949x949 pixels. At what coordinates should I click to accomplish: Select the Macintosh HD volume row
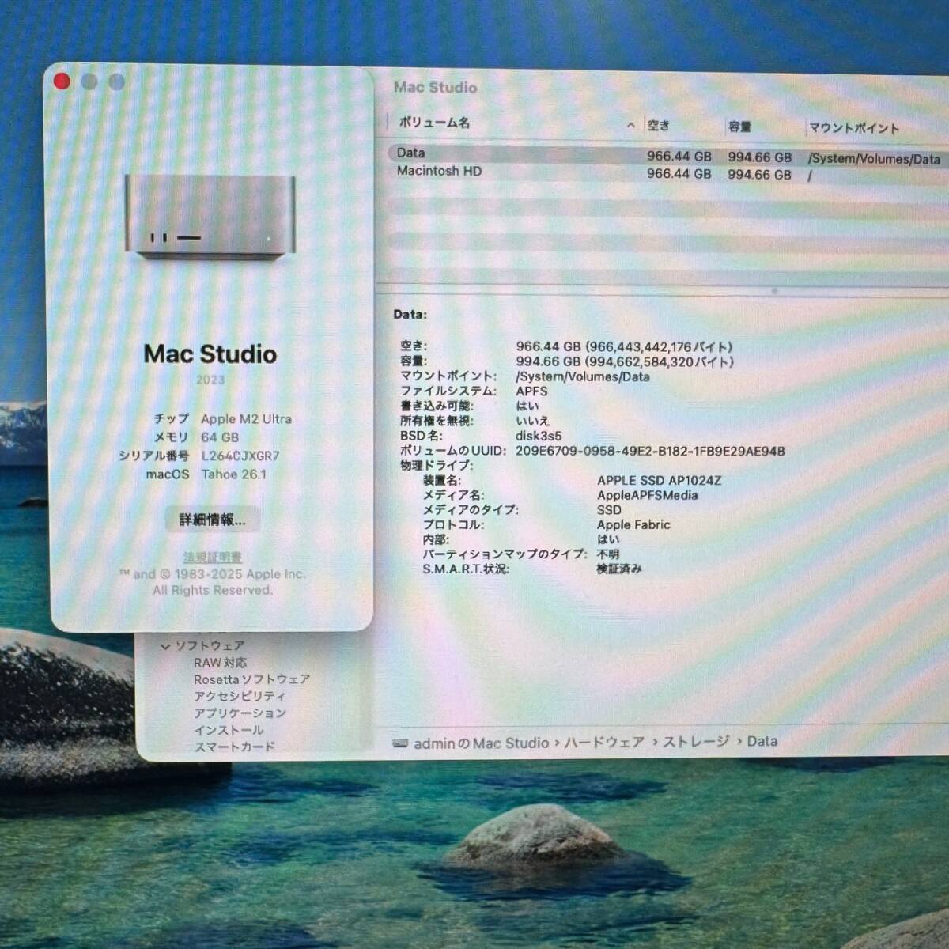click(668, 173)
